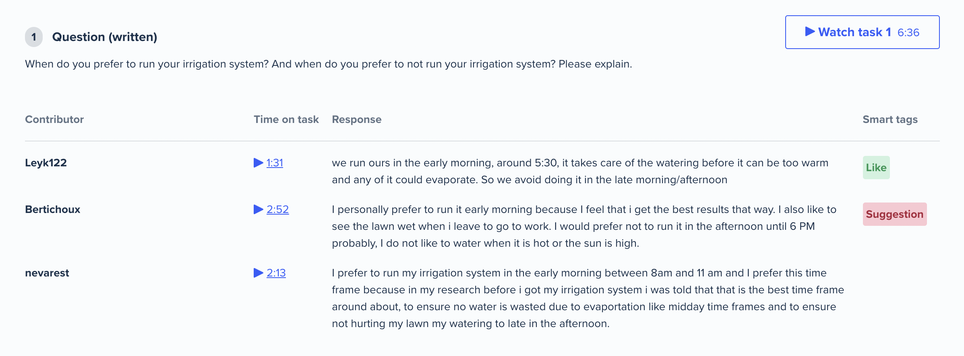This screenshot has height=356, width=964.
Task: Click the Watch task 1 button
Action: click(862, 32)
